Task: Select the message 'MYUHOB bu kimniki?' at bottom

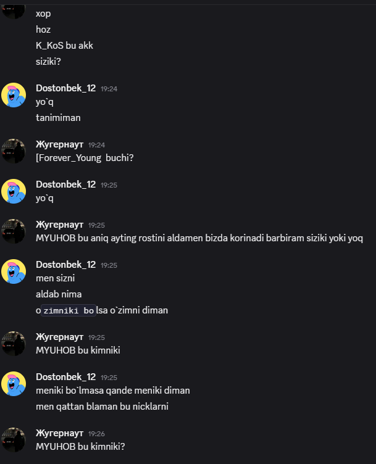Action: [80, 447]
